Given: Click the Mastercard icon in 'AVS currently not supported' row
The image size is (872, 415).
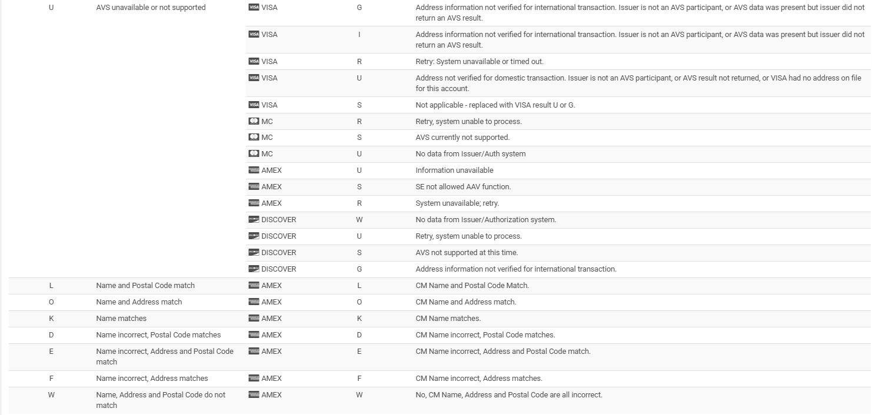Looking at the screenshot, I should (254, 137).
